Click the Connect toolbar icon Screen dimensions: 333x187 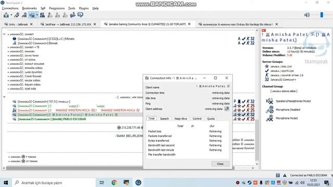click(6, 15)
